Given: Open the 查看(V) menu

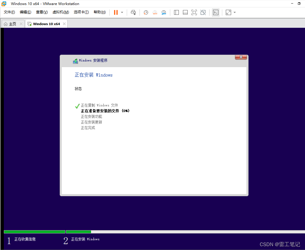Looking at the screenshot, I should (42, 12).
